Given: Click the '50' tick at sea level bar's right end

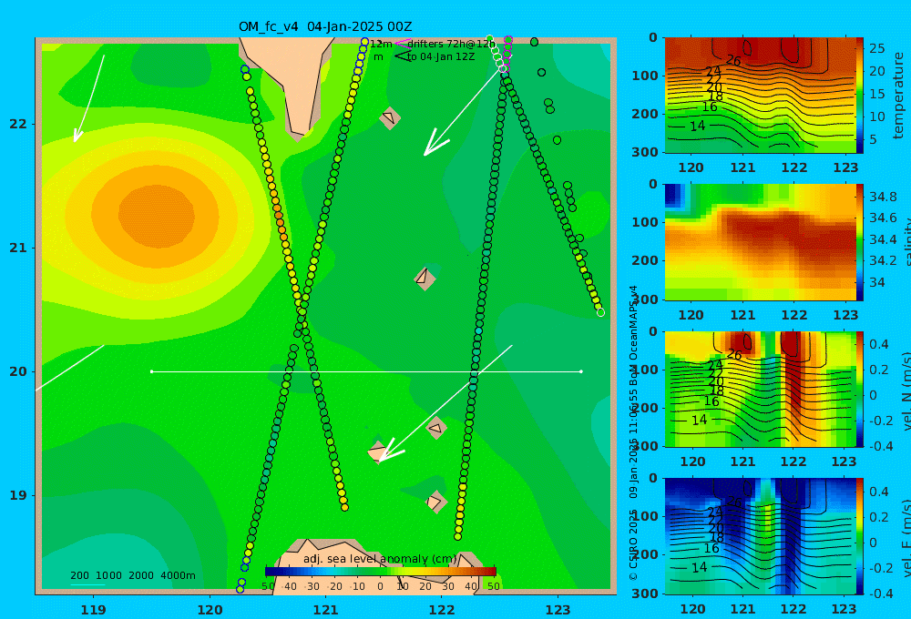Looking at the screenshot, I should coord(493,586).
